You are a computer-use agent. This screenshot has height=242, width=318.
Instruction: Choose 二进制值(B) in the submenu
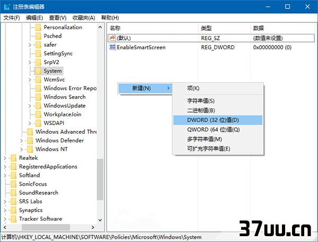(x=218, y=110)
